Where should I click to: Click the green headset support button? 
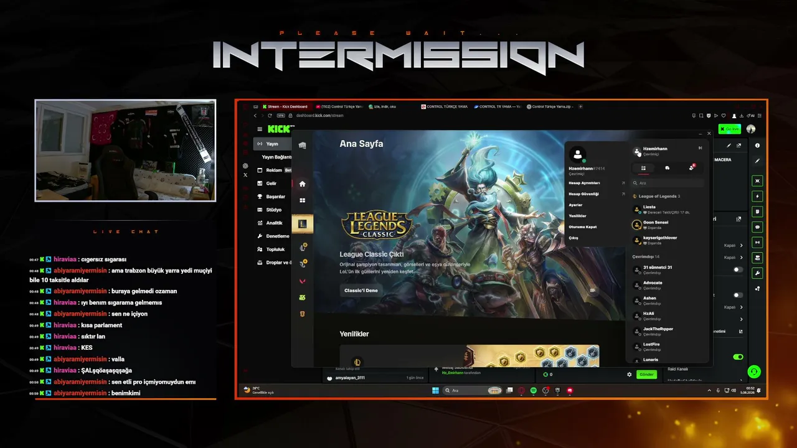click(x=754, y=372)
